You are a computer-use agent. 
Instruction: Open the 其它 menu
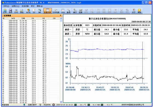click(33, 6)
